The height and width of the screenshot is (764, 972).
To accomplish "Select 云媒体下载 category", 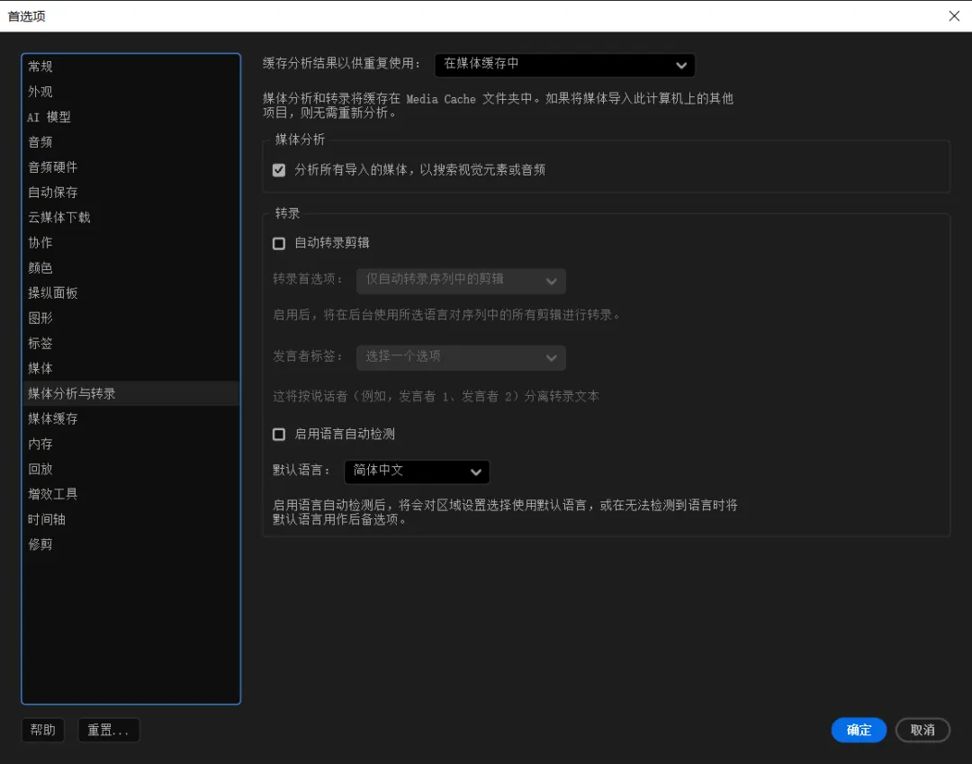I will coord(130,218).
